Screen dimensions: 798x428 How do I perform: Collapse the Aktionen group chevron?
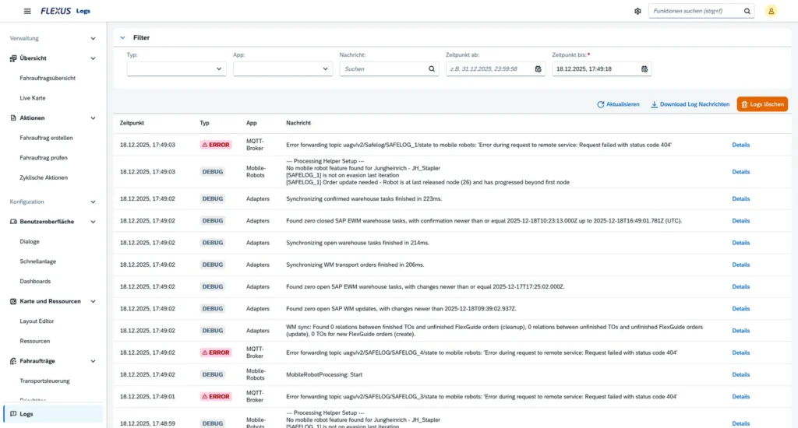94,118
